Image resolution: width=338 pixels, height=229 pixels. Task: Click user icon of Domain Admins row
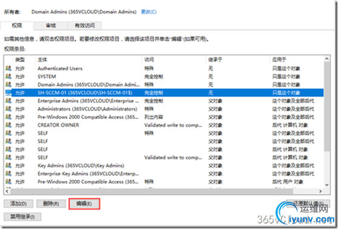tap(8, 85)
